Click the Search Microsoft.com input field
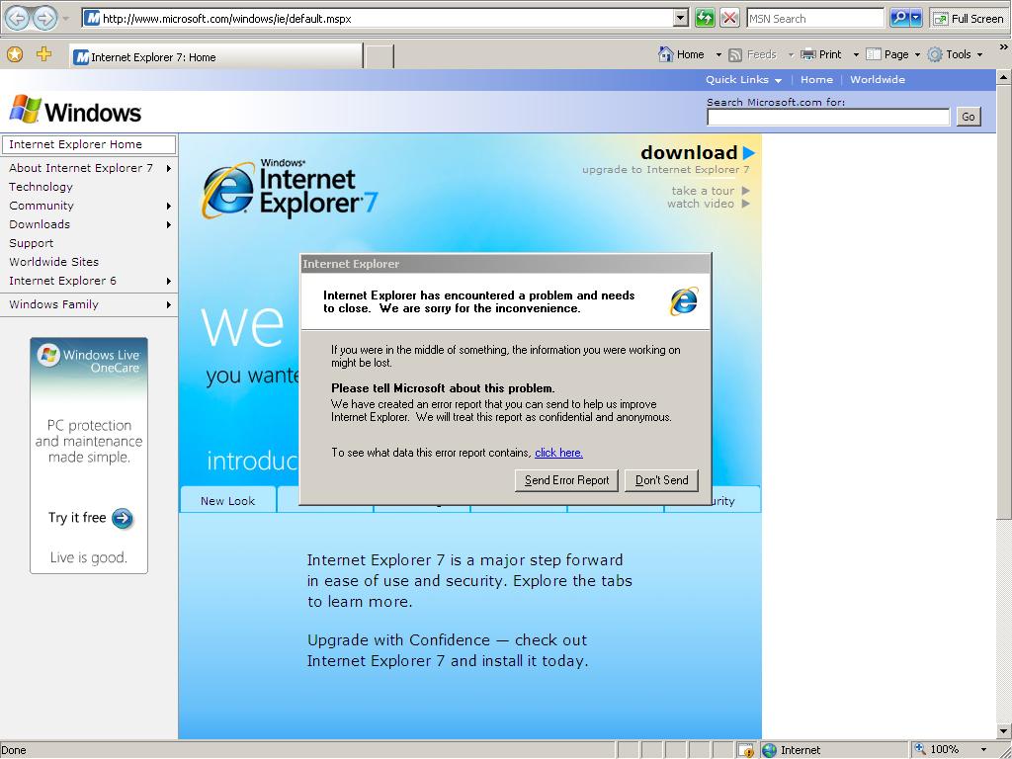 click(828, 117)
